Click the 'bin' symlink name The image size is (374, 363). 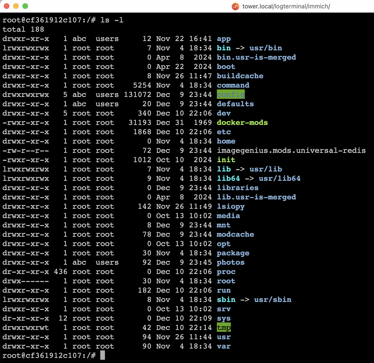[x=224, y=48]
